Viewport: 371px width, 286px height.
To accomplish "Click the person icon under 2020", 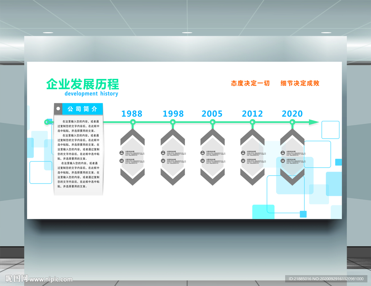I will click(x=283, y=153).
